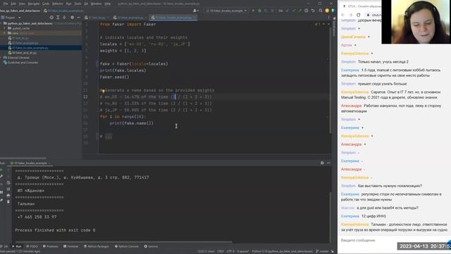Expand External Libraries node
Image resolution: width=451 pixels, height=254 pixels.
pyautogui.click(x=1, y=58)
